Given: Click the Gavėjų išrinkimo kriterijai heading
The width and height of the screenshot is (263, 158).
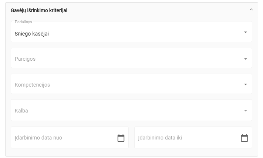Looking at the screenshot, I should pos(39,10).
